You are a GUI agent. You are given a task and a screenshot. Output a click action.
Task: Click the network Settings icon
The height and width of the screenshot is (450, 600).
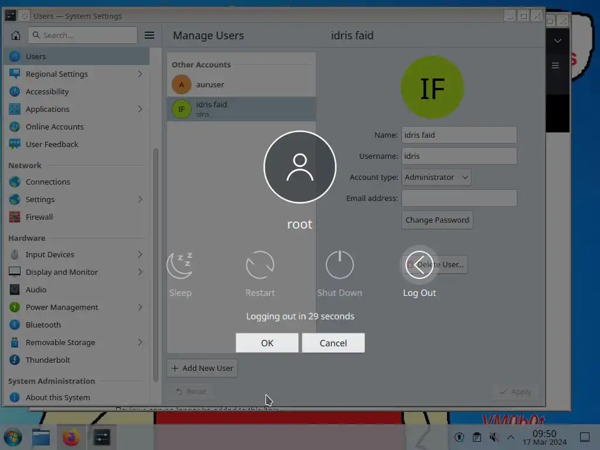tap(15, 199)
